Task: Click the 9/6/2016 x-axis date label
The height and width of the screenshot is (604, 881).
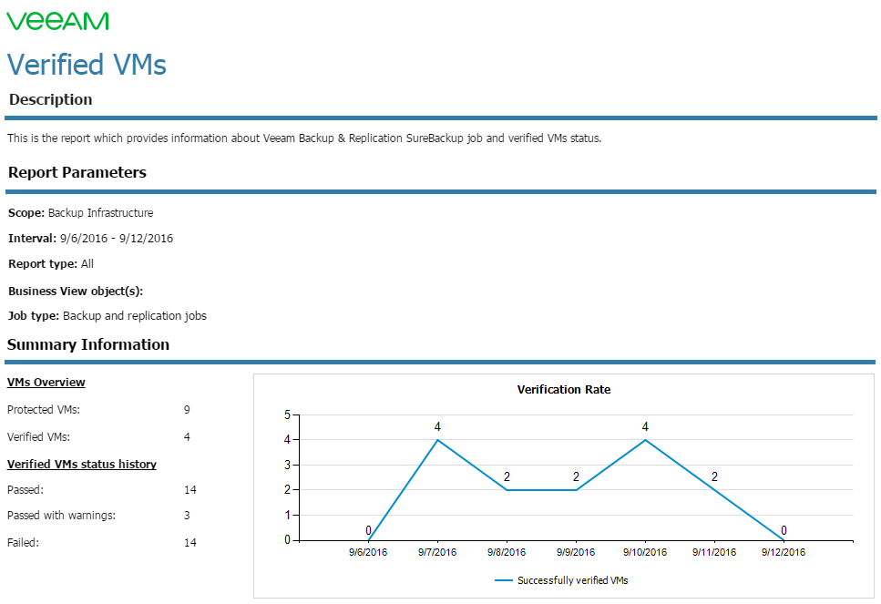Action: coord(368,552)
